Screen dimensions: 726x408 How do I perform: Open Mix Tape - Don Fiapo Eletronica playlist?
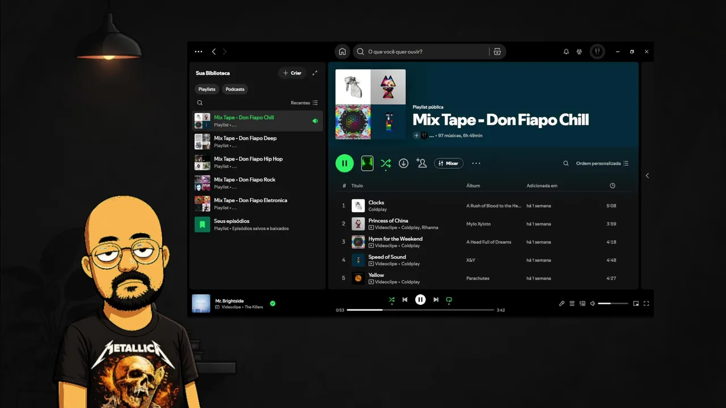click(x=258, y=204)
